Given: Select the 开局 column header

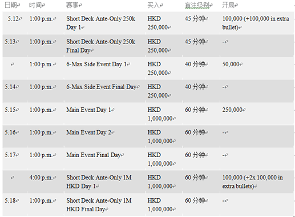Looking at the screenshot, I should [x=228, y=5].
